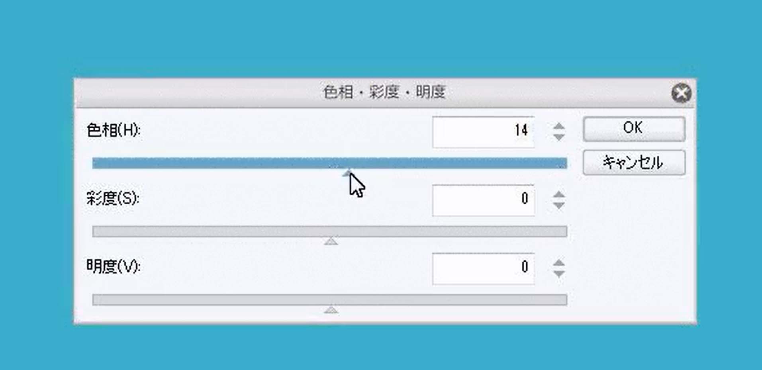The height and width of the screenshot is (370, 762).
Task: Focus the 色相(H) field showing 14
Action: 483,132
